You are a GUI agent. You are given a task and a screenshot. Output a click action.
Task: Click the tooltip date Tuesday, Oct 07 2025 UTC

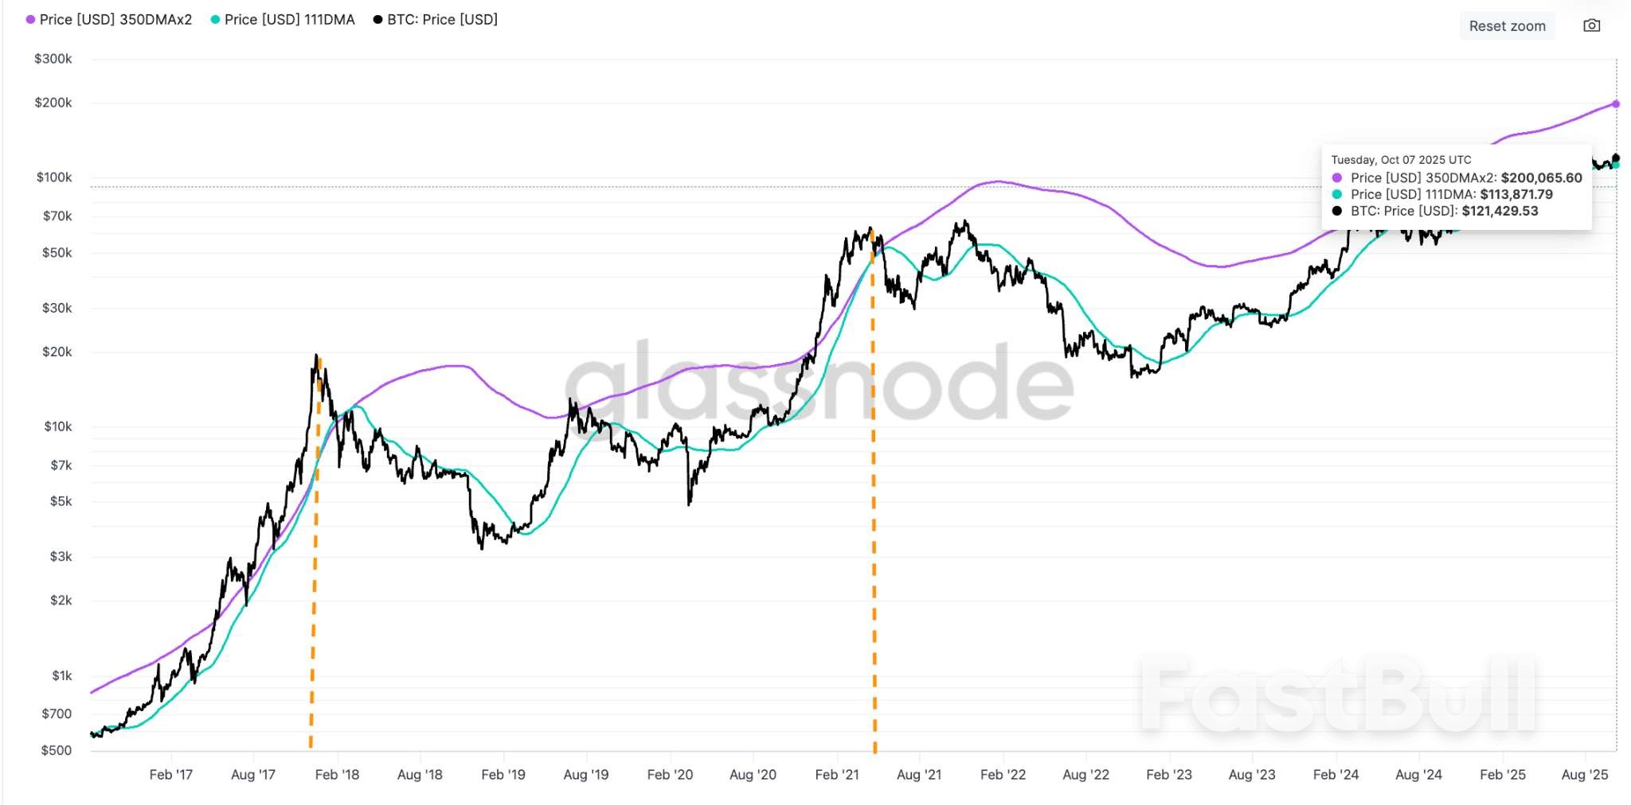point(1401,160)
